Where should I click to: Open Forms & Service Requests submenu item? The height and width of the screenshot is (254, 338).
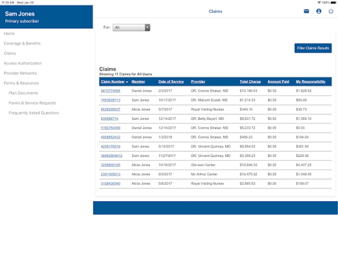click(x=32, y=103)
